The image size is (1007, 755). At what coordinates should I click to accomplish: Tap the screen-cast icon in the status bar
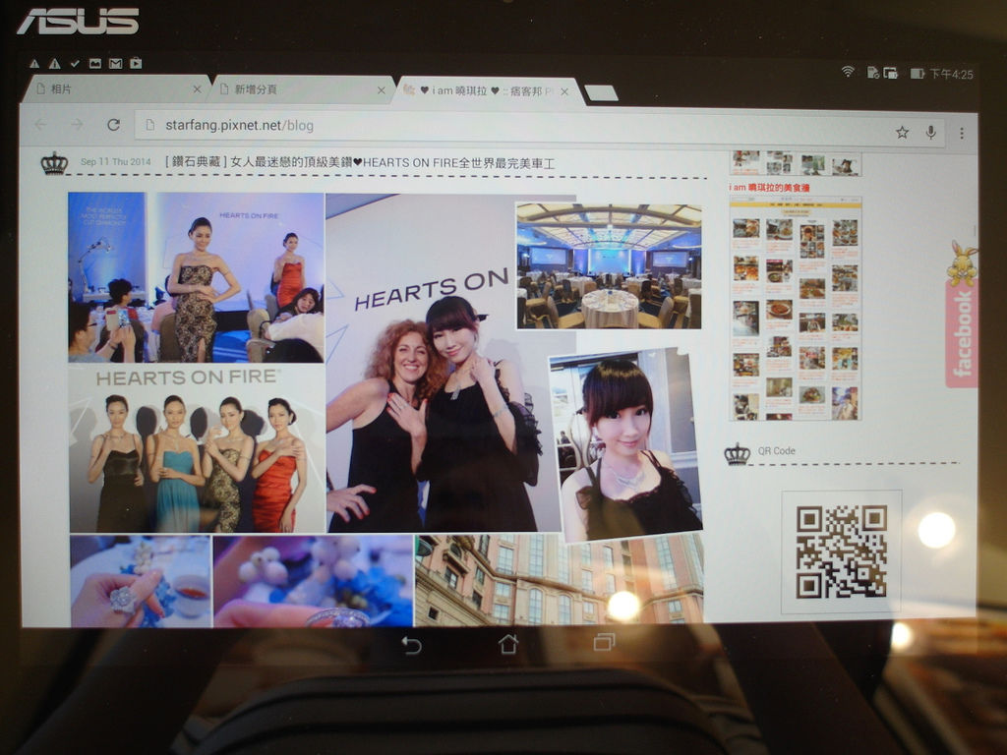[891, 73]
